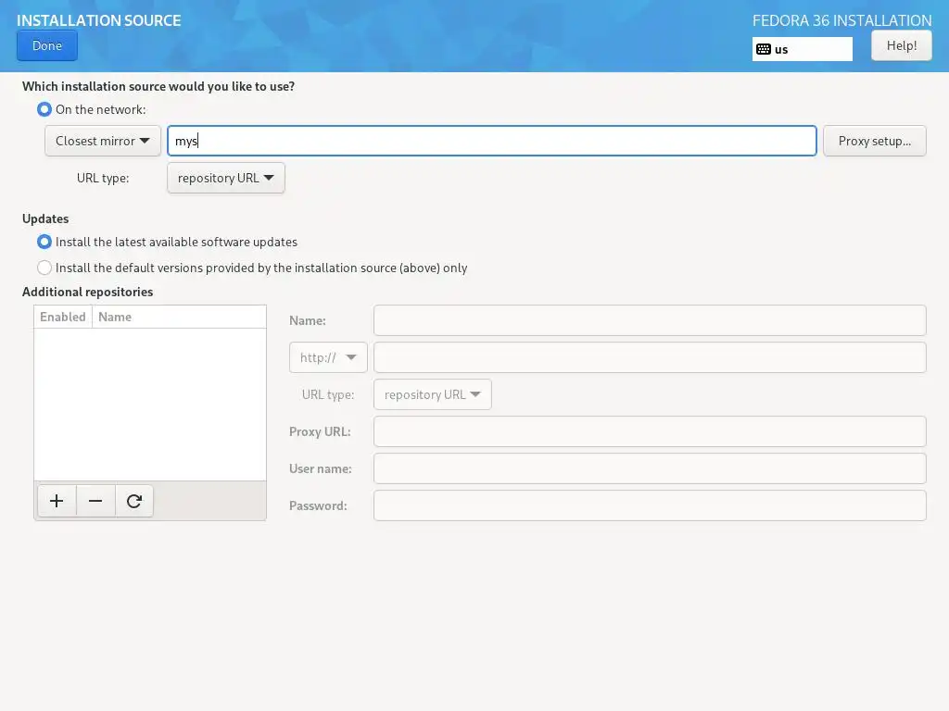Open the Closest mirror dropdown
This screenshot has height=711, width=949.
pos(102,141)
